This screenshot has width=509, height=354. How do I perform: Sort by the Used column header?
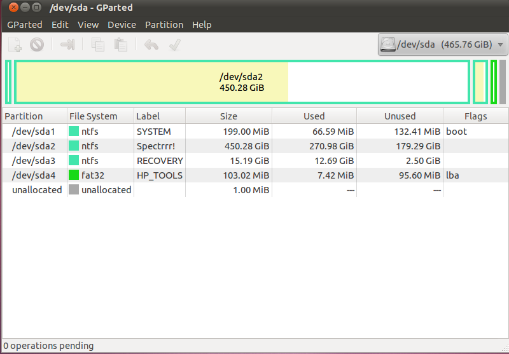click(x=314, y=116)
